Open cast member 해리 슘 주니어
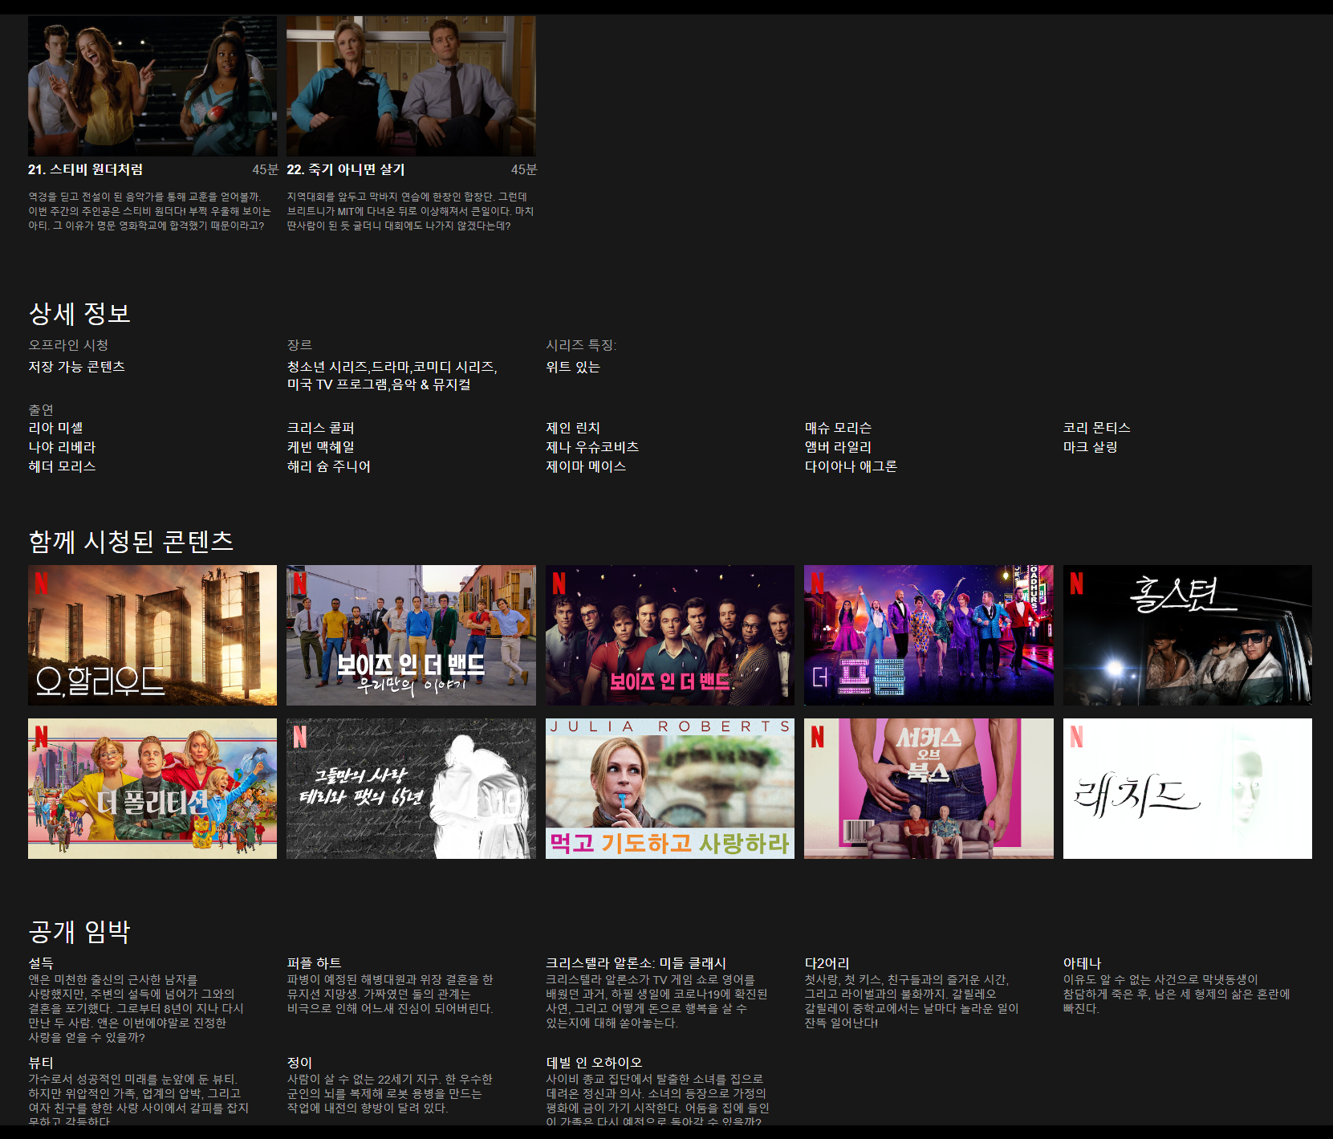The height and width of the screenshot is (1139, 1333). (x=329, y=466)
